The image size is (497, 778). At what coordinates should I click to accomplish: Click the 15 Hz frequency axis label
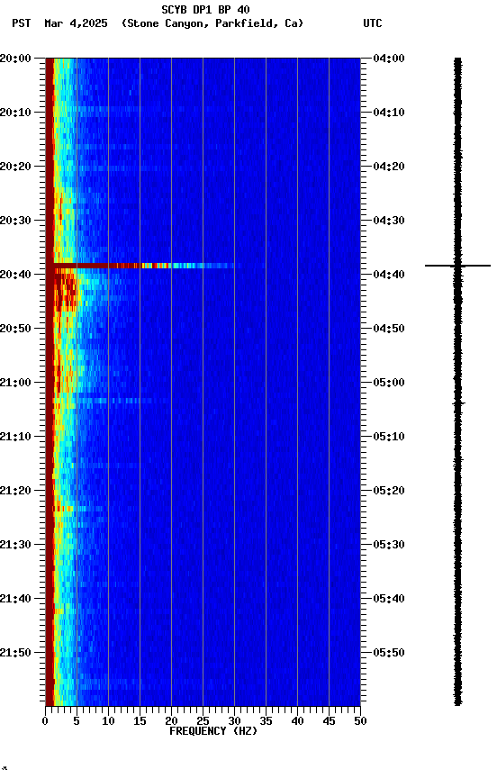[x=140, y=722]
